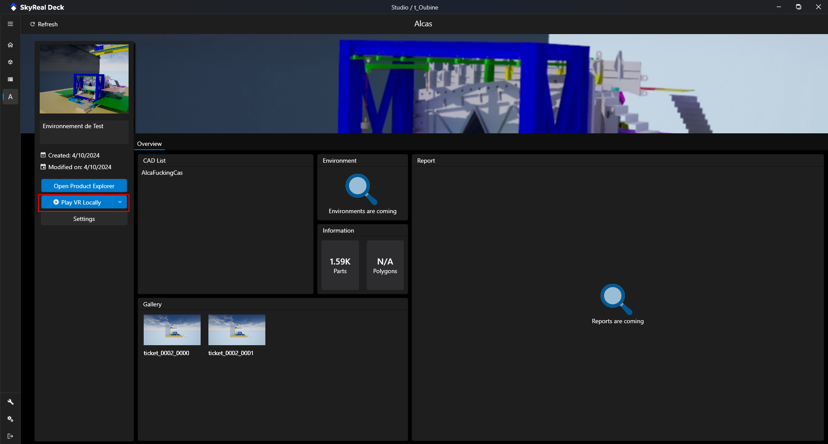Open the Settings button

tap(84, 219)
